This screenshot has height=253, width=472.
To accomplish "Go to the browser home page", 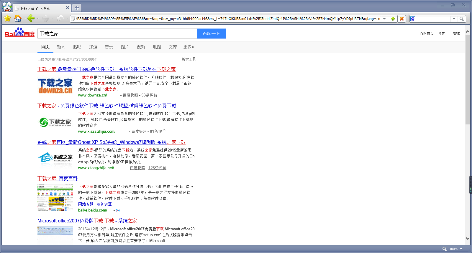I will (18, 19).
